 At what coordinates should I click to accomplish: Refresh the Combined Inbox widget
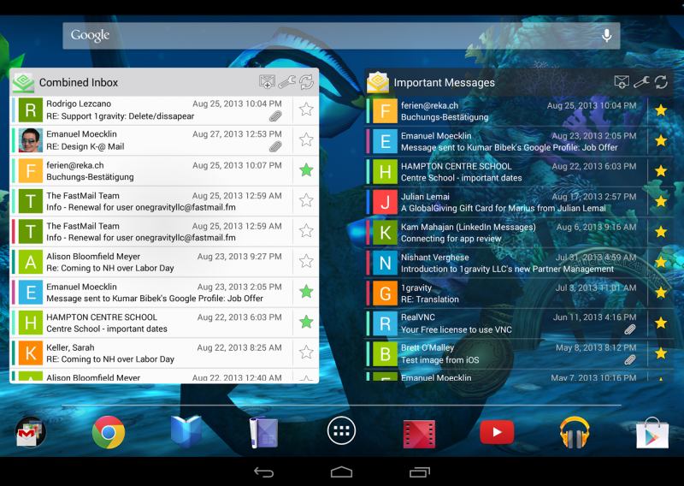pyautogui.click(x=307, y=82)
